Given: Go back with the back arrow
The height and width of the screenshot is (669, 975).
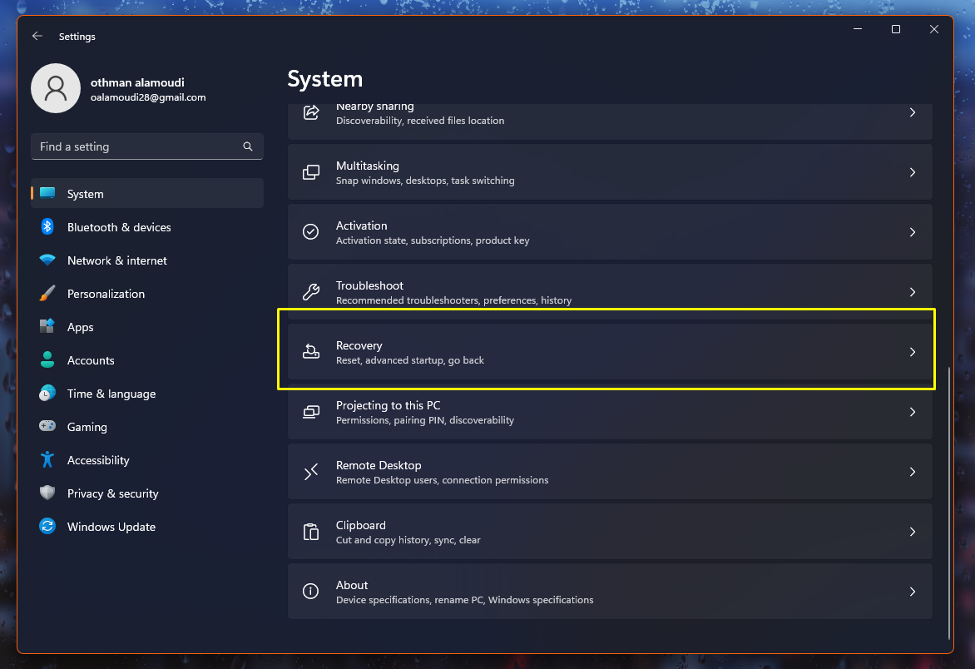Looking at the screenshot, I should point(37,37).
